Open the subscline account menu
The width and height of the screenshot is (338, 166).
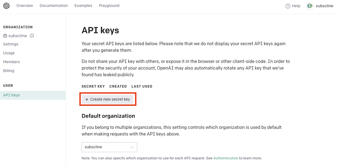[x=324, y=6]
